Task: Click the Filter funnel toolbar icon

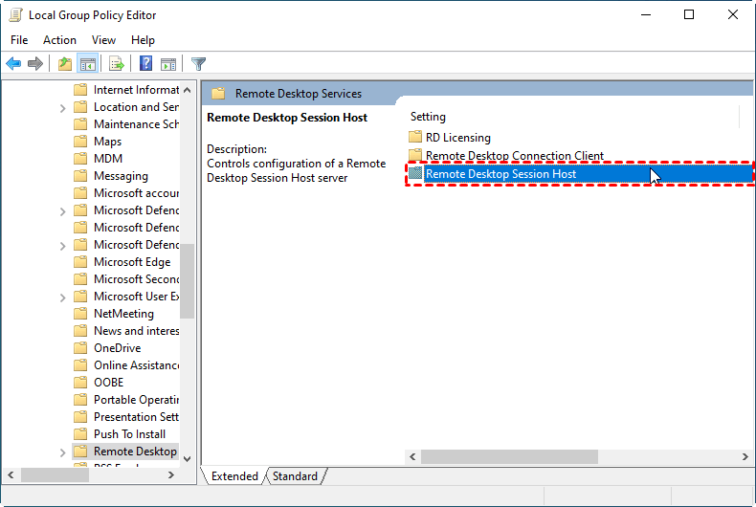Action: pyautogui.click(x=198, y=64)
